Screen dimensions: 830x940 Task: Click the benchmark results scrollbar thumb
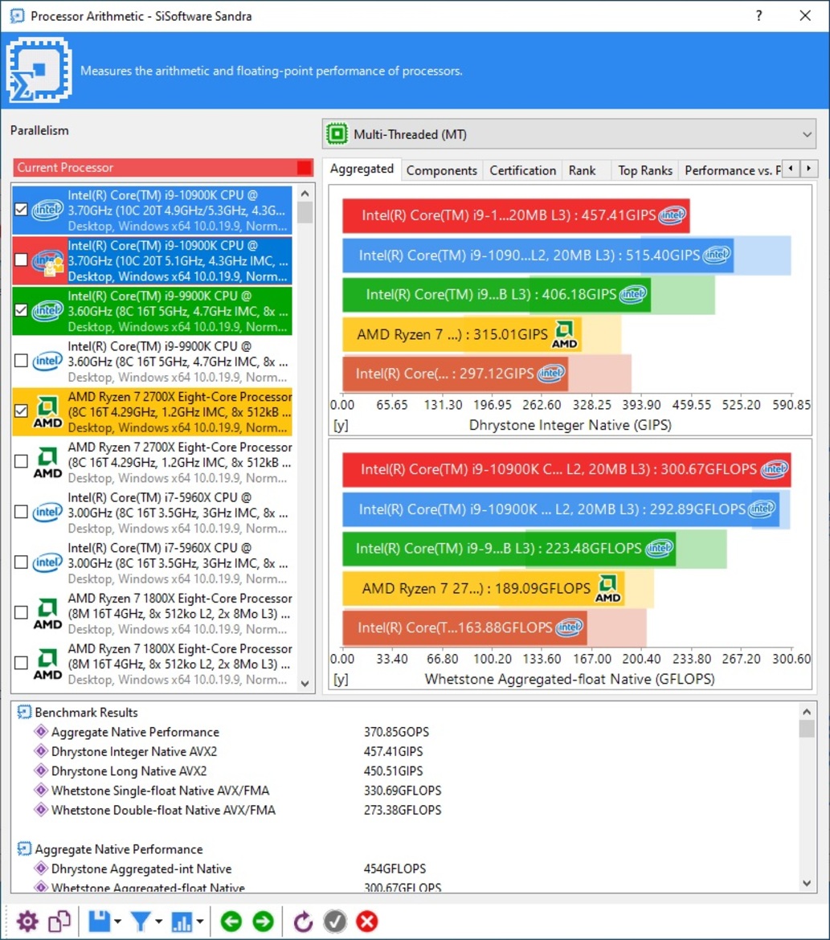tap(807, 729)
